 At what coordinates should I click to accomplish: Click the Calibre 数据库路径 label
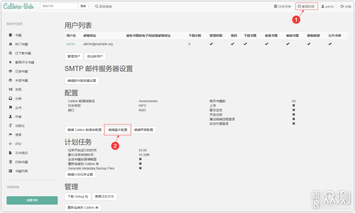pyautogui.click(x=81, y=101)
